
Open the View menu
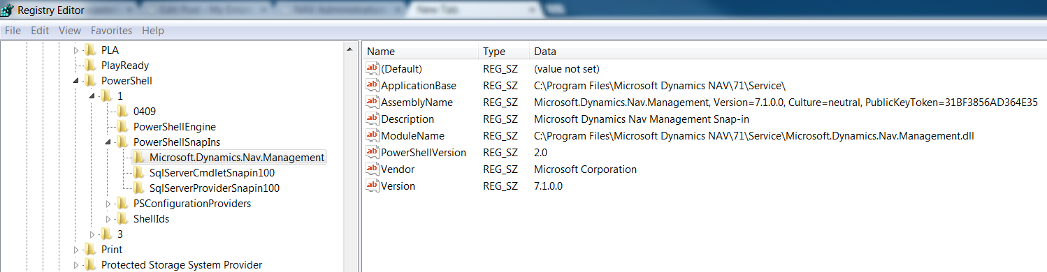coord(70,31)
